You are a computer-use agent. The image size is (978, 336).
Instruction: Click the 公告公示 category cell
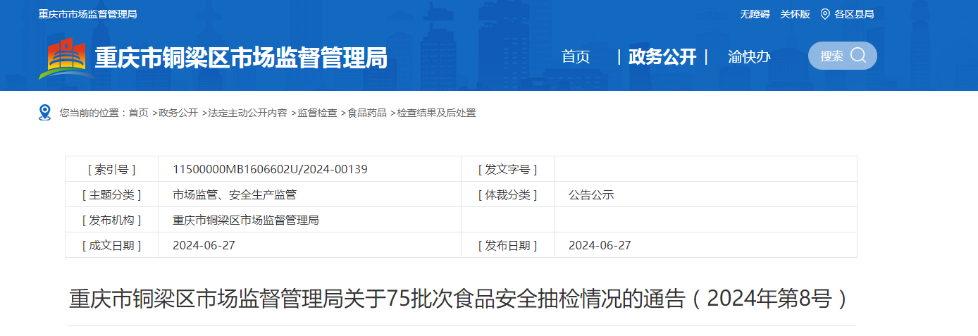pyautogui.click(x=591, y=194)
